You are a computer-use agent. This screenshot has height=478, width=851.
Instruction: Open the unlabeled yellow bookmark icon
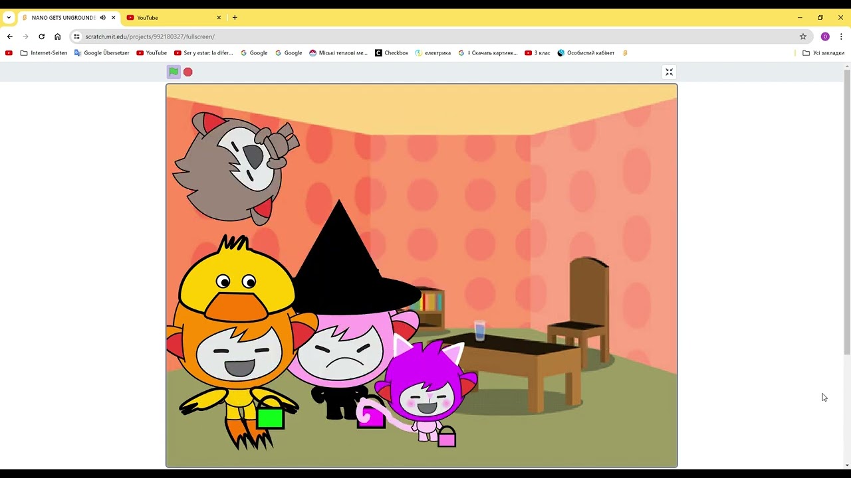pyautogui.click(x=625, y=53)
